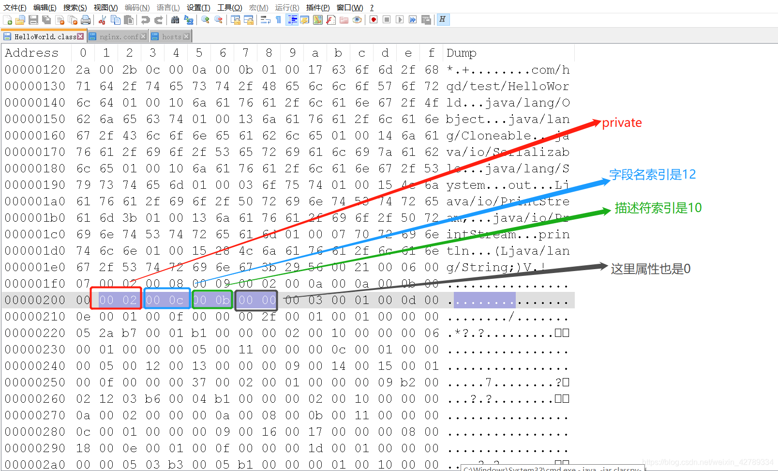
Task: Click dump text 'bject...java/lan'
Action: click(x=508, y=119)
